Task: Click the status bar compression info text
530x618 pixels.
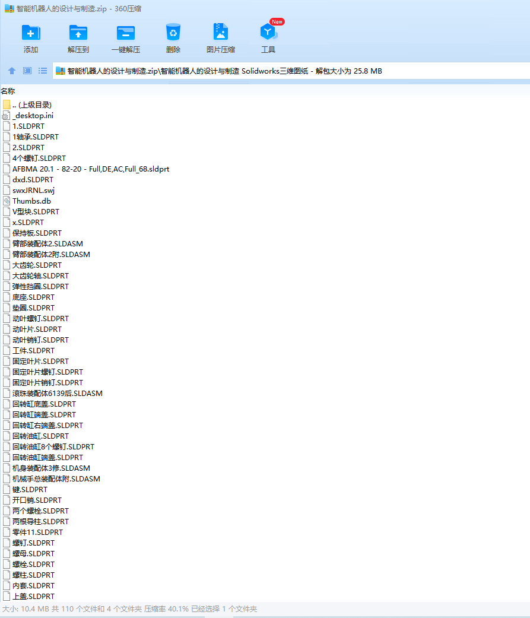Action: click(x=129, y=609)
